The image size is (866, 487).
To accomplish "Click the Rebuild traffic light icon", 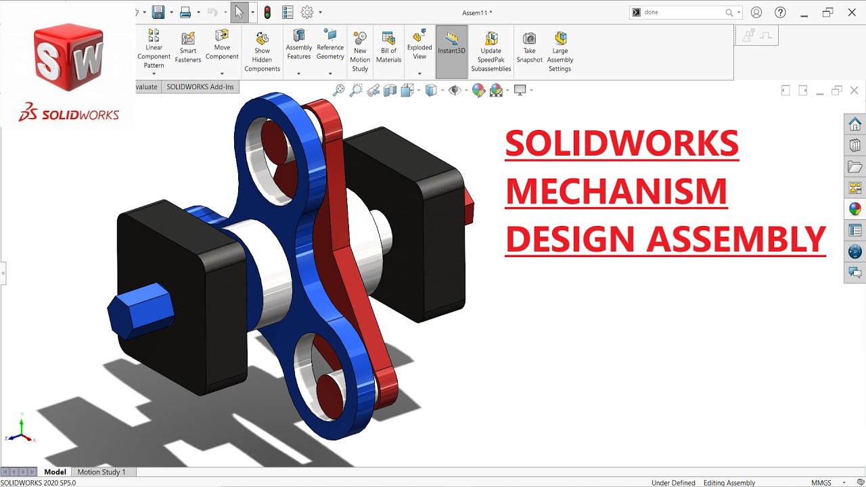I will 267,12.
